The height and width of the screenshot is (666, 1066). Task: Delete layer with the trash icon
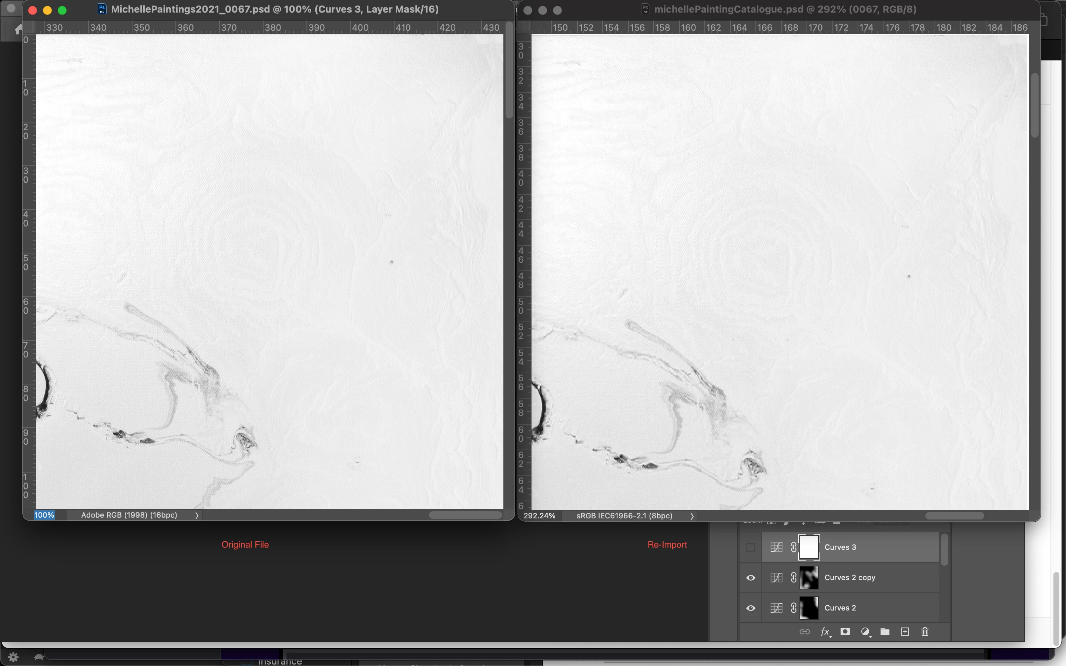(925, 632)
